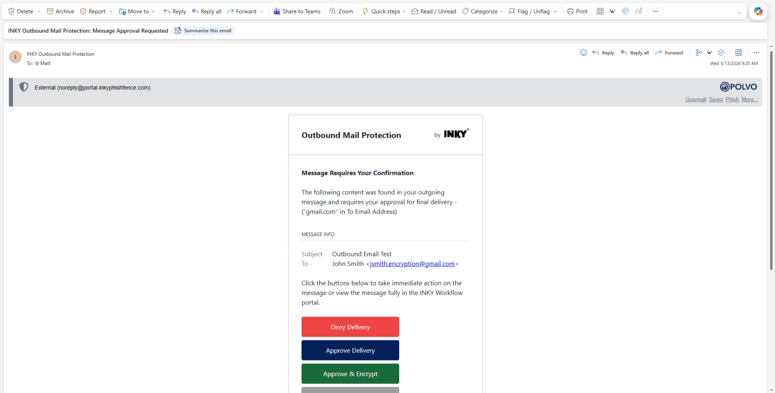Click the sender avatar with letter I
Image resolution: width=775 pixels, height=393 pixels.
pyautogui.click(x=16, y=57)
